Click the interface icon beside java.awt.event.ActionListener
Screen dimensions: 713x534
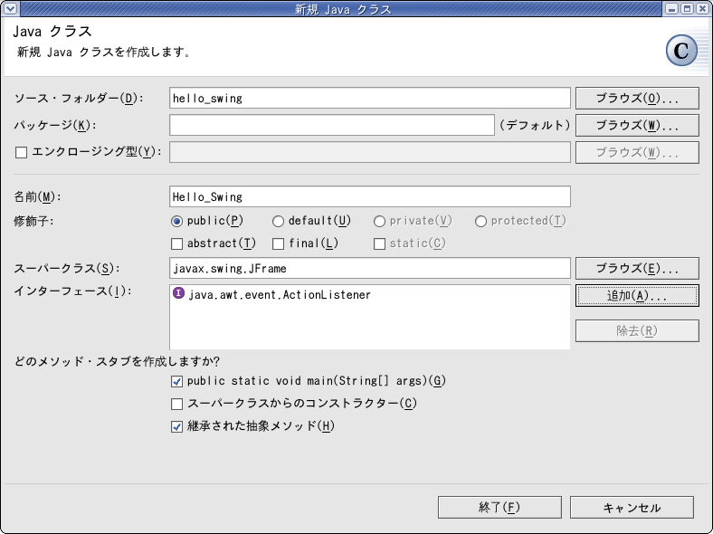coord(178,293)
